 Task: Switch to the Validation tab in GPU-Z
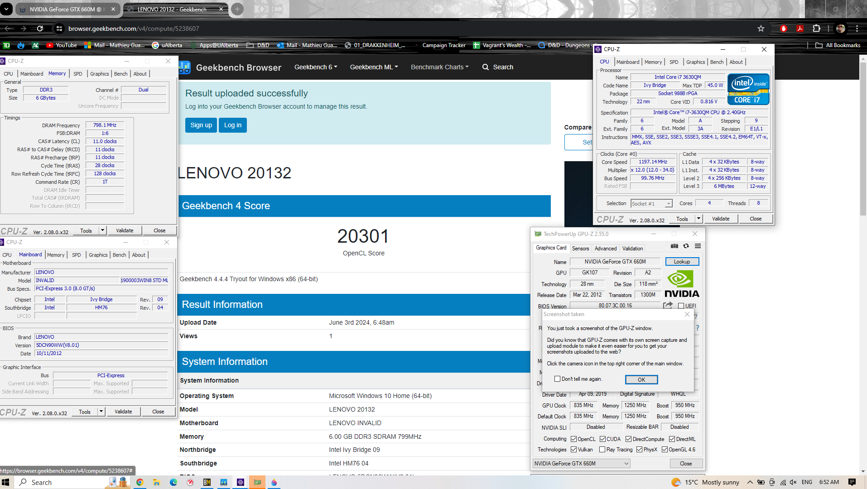coord(632,249)
